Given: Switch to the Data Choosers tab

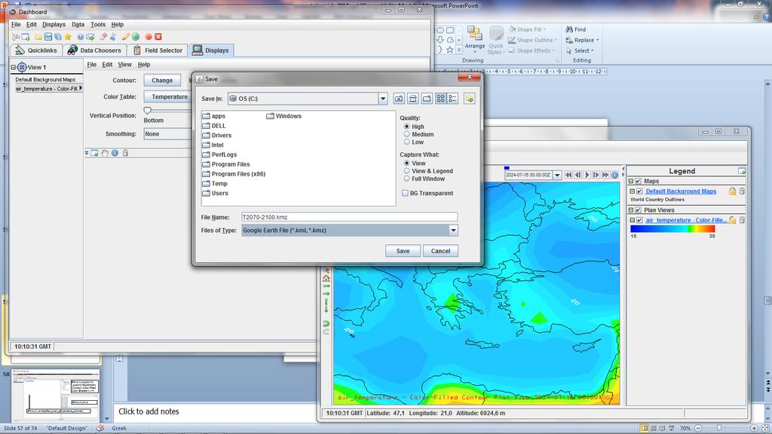Looking at the screenshot, I should [x=94, y=50].
